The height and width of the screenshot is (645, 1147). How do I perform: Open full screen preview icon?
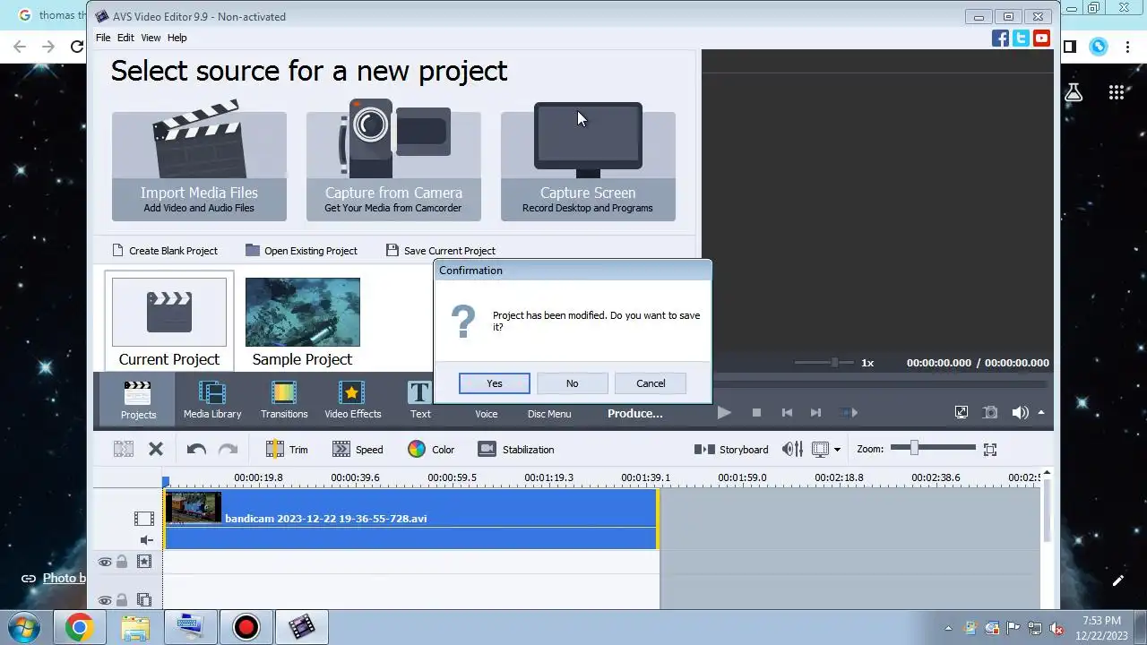962,413
